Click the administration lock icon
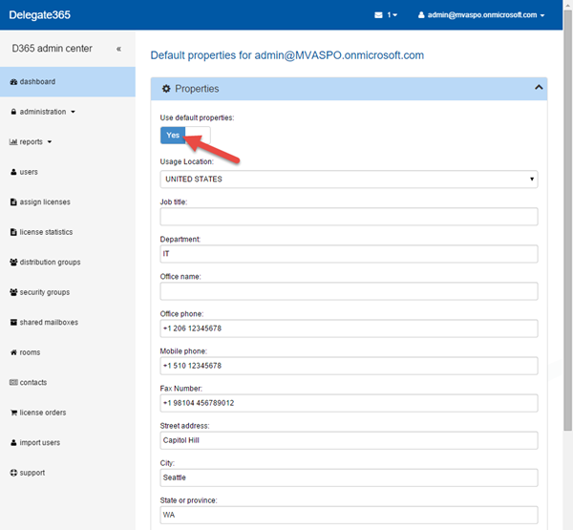Image resolution: width=573 pixels, height=530 pixels. coord(13,112)
